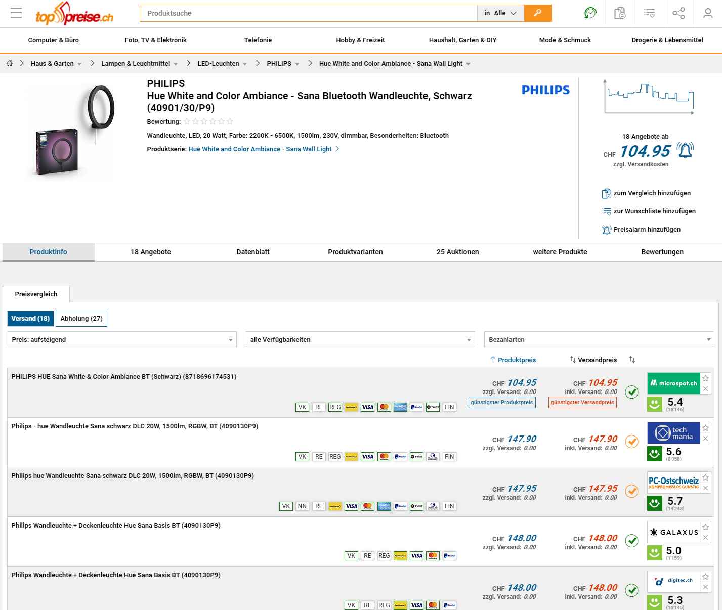Screen dimensions: 722x610
Task: Open the user account icon
Action: (708, 13)
